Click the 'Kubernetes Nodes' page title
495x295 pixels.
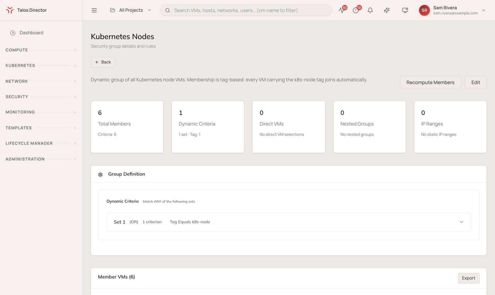(x=122, y=36)
